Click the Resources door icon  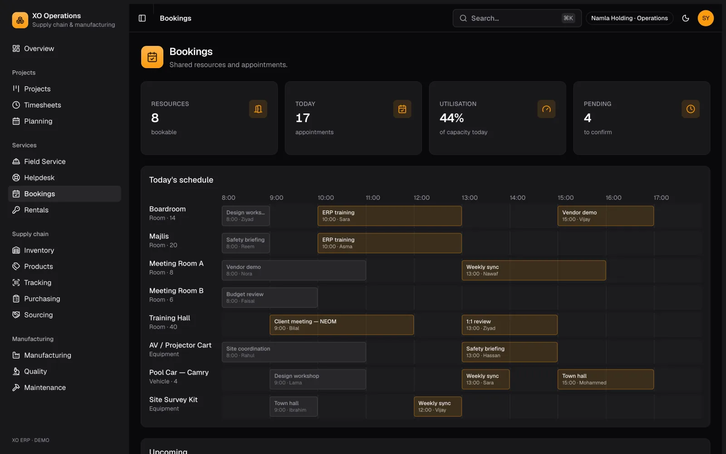(x=258, y=109)
